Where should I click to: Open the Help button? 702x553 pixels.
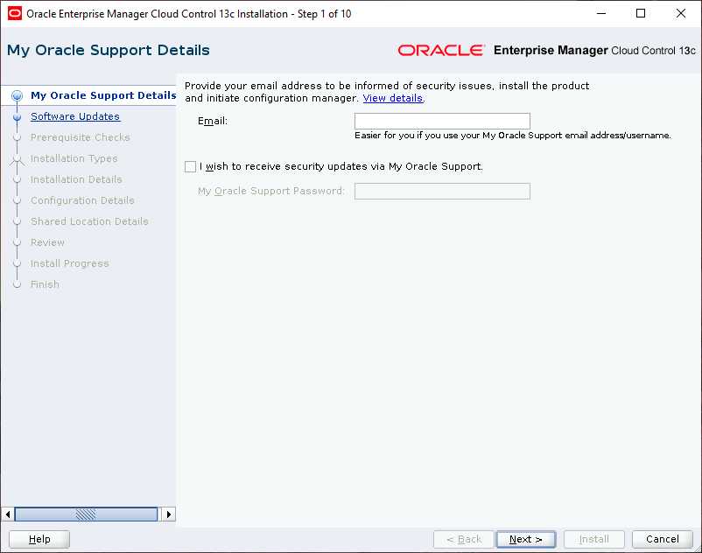(39, 539)
